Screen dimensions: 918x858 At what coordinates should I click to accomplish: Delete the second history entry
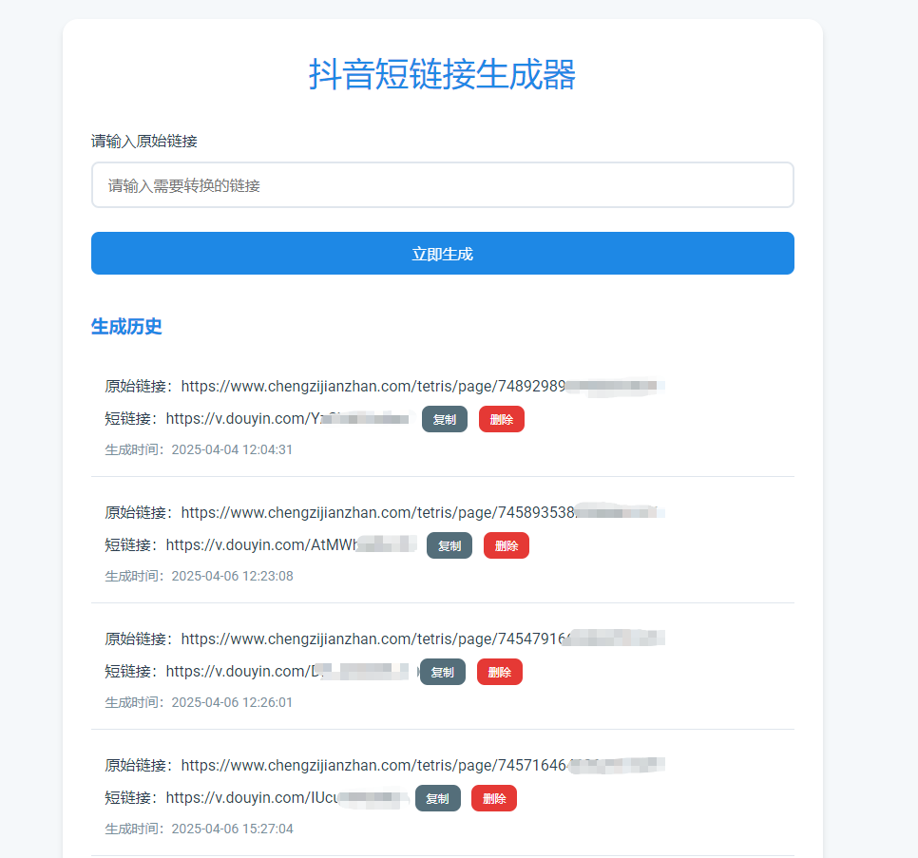pyautogui.click(x=506, y=544)
